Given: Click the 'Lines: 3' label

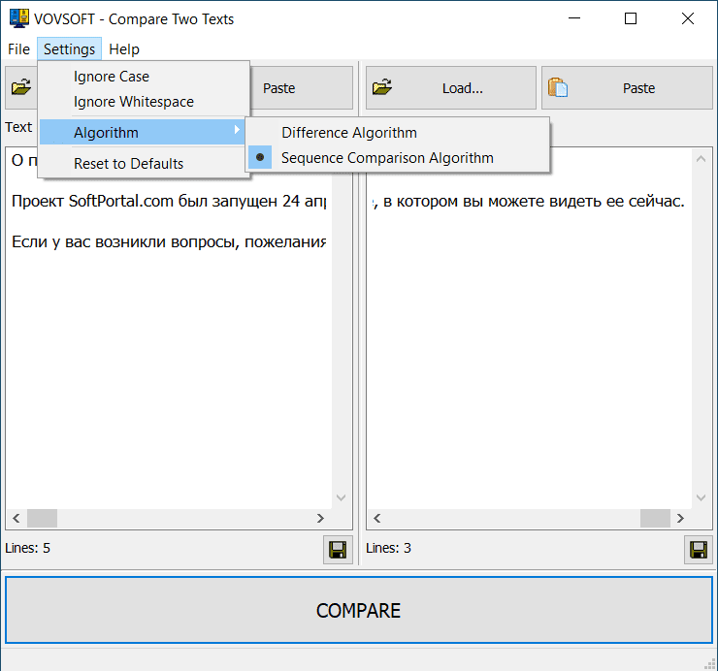Looking at the screenshot, I should click(x=388, y=548).
